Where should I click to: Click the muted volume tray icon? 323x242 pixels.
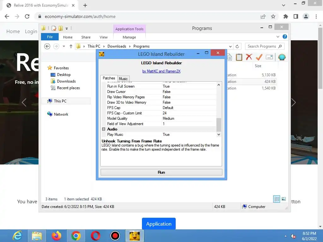pos(293,236)
